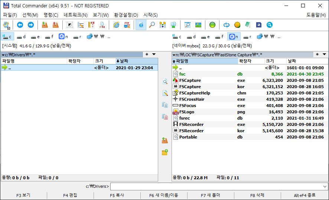Open the 명령(C) menu
Viewport: 329px width, 200px height.
(x=51, y=15)
